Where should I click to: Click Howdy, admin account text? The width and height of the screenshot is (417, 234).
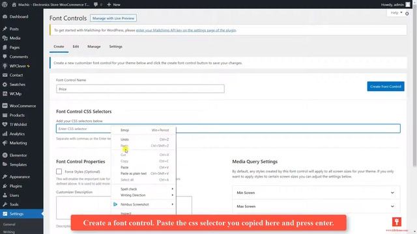(x=392, y=5)
